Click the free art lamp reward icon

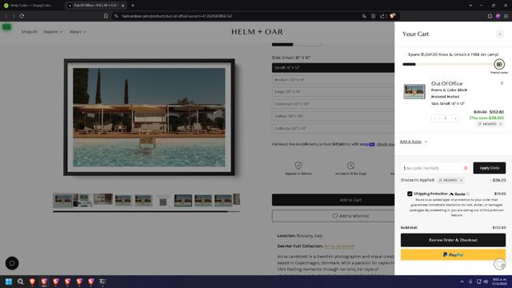point(499,64)
